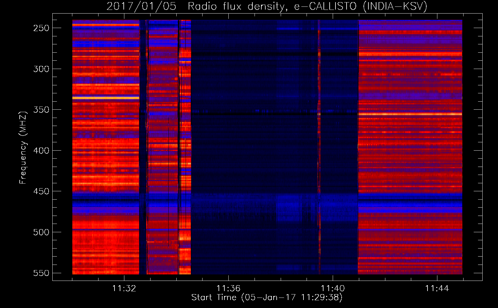Viewport: 498px width, 308px height.
Task: Click the 250 frequency tick label
Action: (x=41, y=28)
